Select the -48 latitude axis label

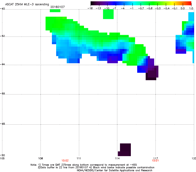(x=2, y=124)
